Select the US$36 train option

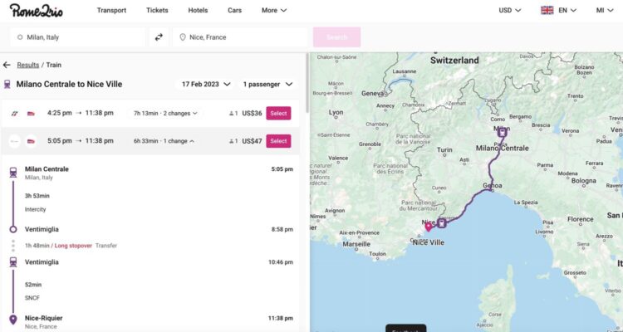278,113
